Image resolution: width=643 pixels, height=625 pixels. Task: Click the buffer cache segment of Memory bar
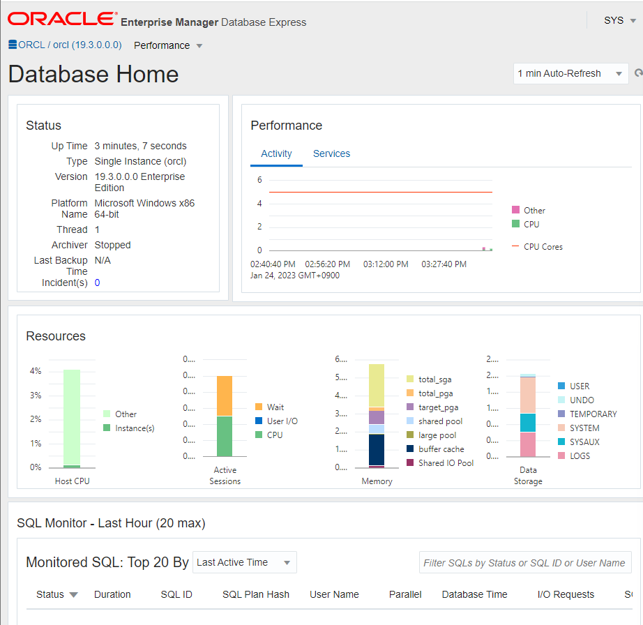pyautogui.click(x=377, y=449)
